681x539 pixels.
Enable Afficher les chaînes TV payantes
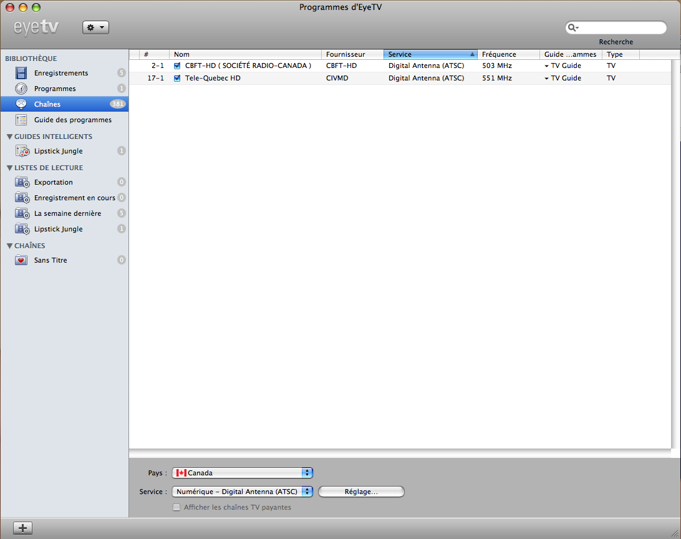point(176,507)
